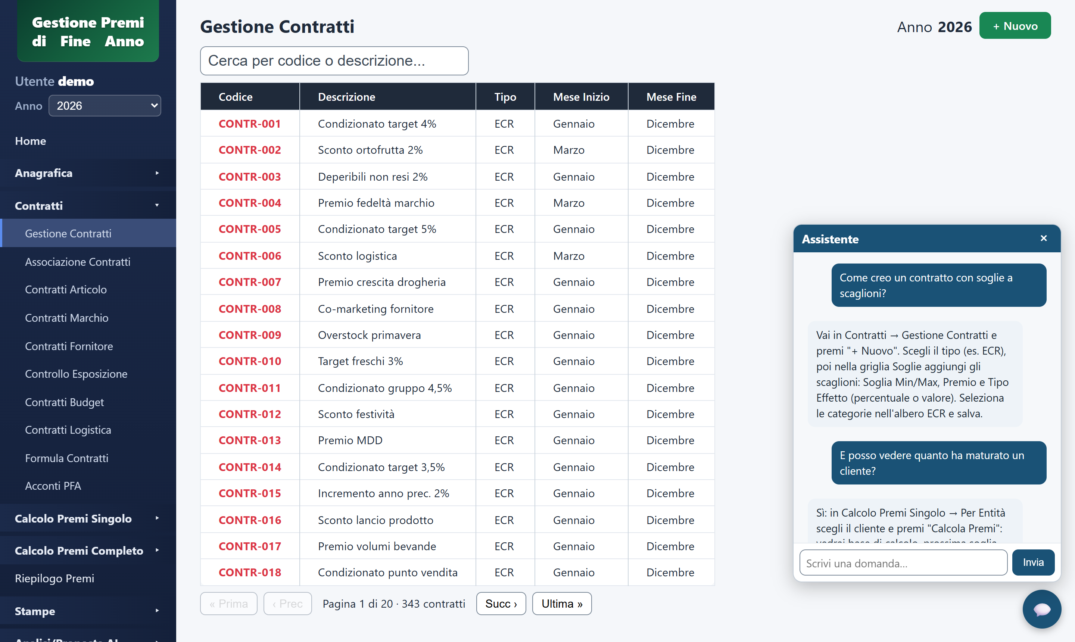Open contract CONTR-011 link

coord(250,388)
